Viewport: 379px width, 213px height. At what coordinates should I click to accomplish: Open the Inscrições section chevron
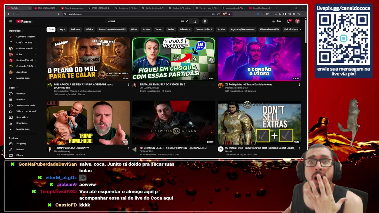click(x=23, y=31)
